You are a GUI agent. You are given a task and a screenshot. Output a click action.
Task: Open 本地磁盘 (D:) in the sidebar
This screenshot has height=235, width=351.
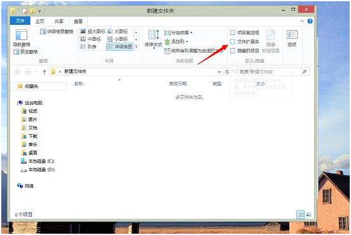(x=41, y=170)
